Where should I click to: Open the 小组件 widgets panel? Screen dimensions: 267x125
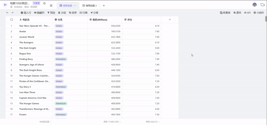(x=259, y=13)
